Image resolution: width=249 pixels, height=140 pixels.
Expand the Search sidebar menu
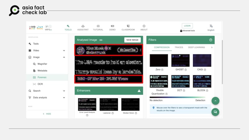coord(64,91)
